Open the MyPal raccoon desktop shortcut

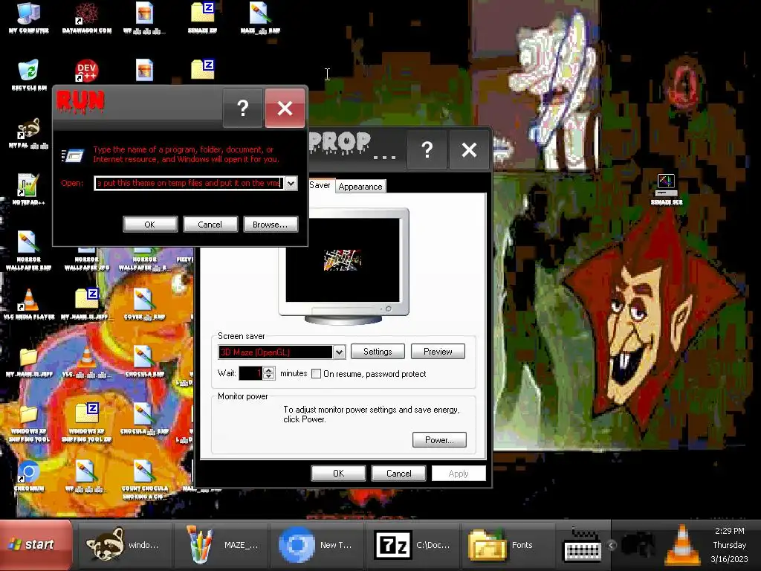click(29, 132)
